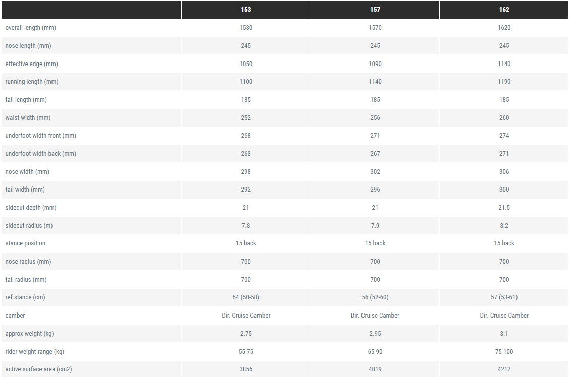
Task: Click the effective edge (mm) row label
Action: pos(32,64)
